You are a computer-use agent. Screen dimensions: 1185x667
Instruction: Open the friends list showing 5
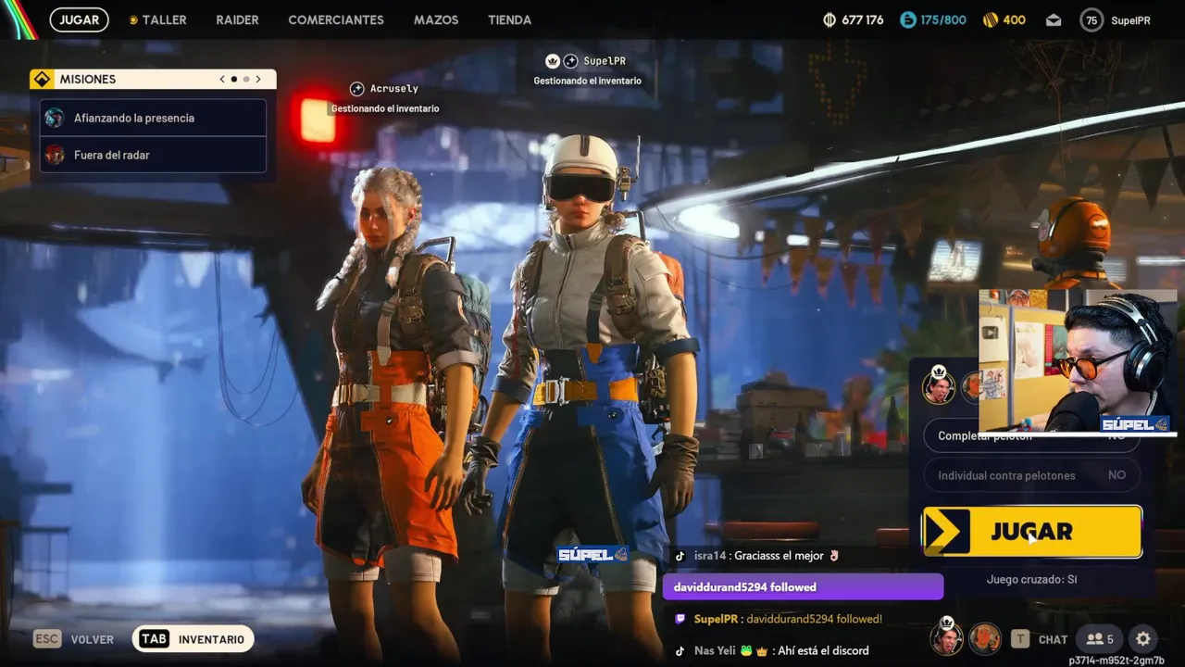pos(1100,638)
